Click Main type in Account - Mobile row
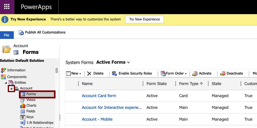The width and height of the screenshot is (257, 128). click(x=184, y=119)
